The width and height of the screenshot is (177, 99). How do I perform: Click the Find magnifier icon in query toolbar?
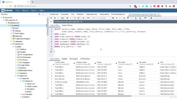click(x=67, y=18)
